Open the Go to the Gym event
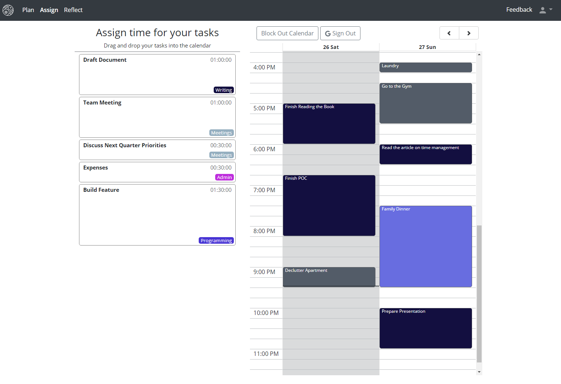The height and width of the screenshot is (384, 561). [x=426, y=103]
